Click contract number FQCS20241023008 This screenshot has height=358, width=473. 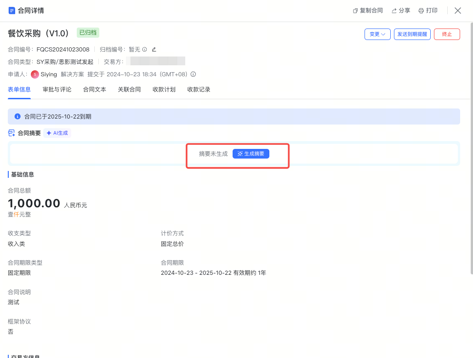click(63, 49)
